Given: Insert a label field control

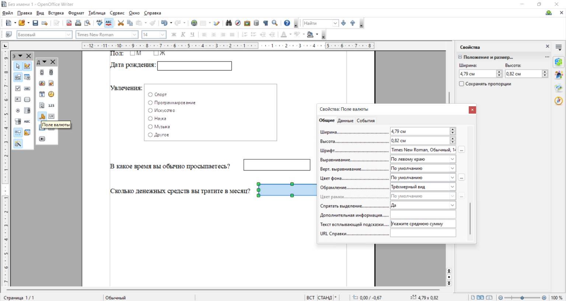Looking at the screenshot, I should click(x=27, y=121).
